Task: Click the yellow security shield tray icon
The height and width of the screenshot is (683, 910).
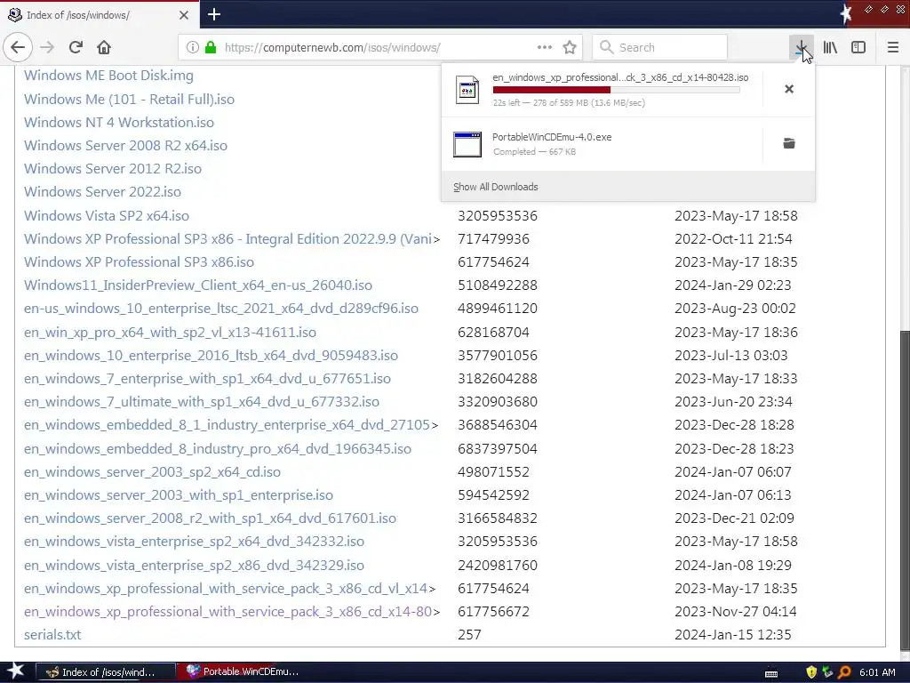Action: click(811, 672)
